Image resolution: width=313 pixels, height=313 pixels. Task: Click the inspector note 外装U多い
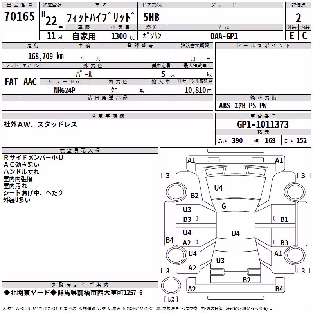[x=17, y=200]
